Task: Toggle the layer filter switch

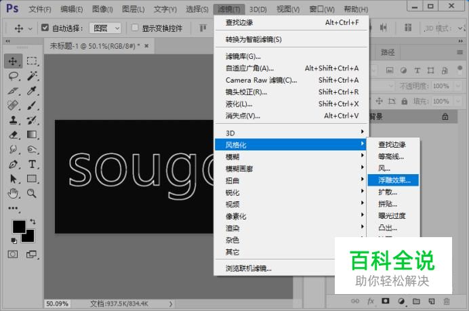Action: [x=460, y=70]
